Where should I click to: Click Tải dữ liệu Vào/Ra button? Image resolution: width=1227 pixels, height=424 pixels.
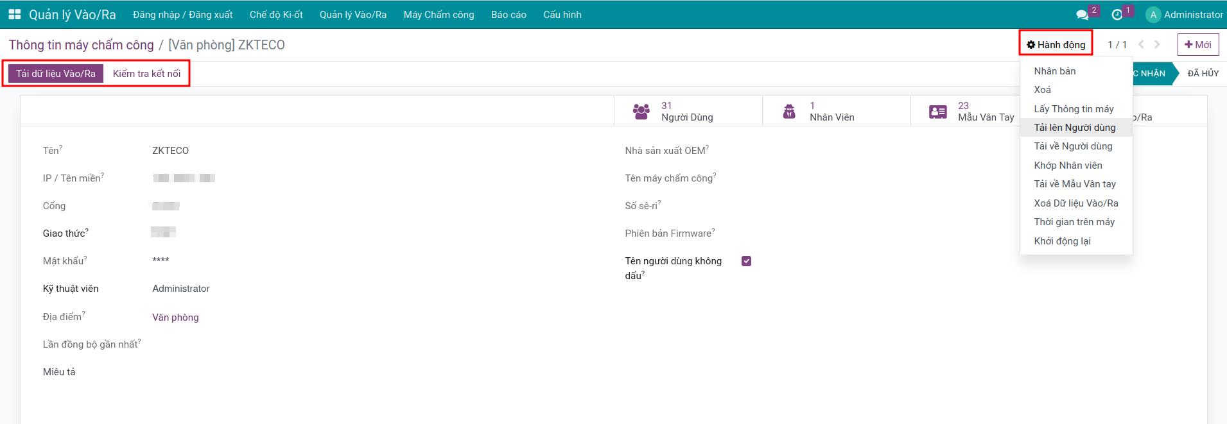click(56, 74)
